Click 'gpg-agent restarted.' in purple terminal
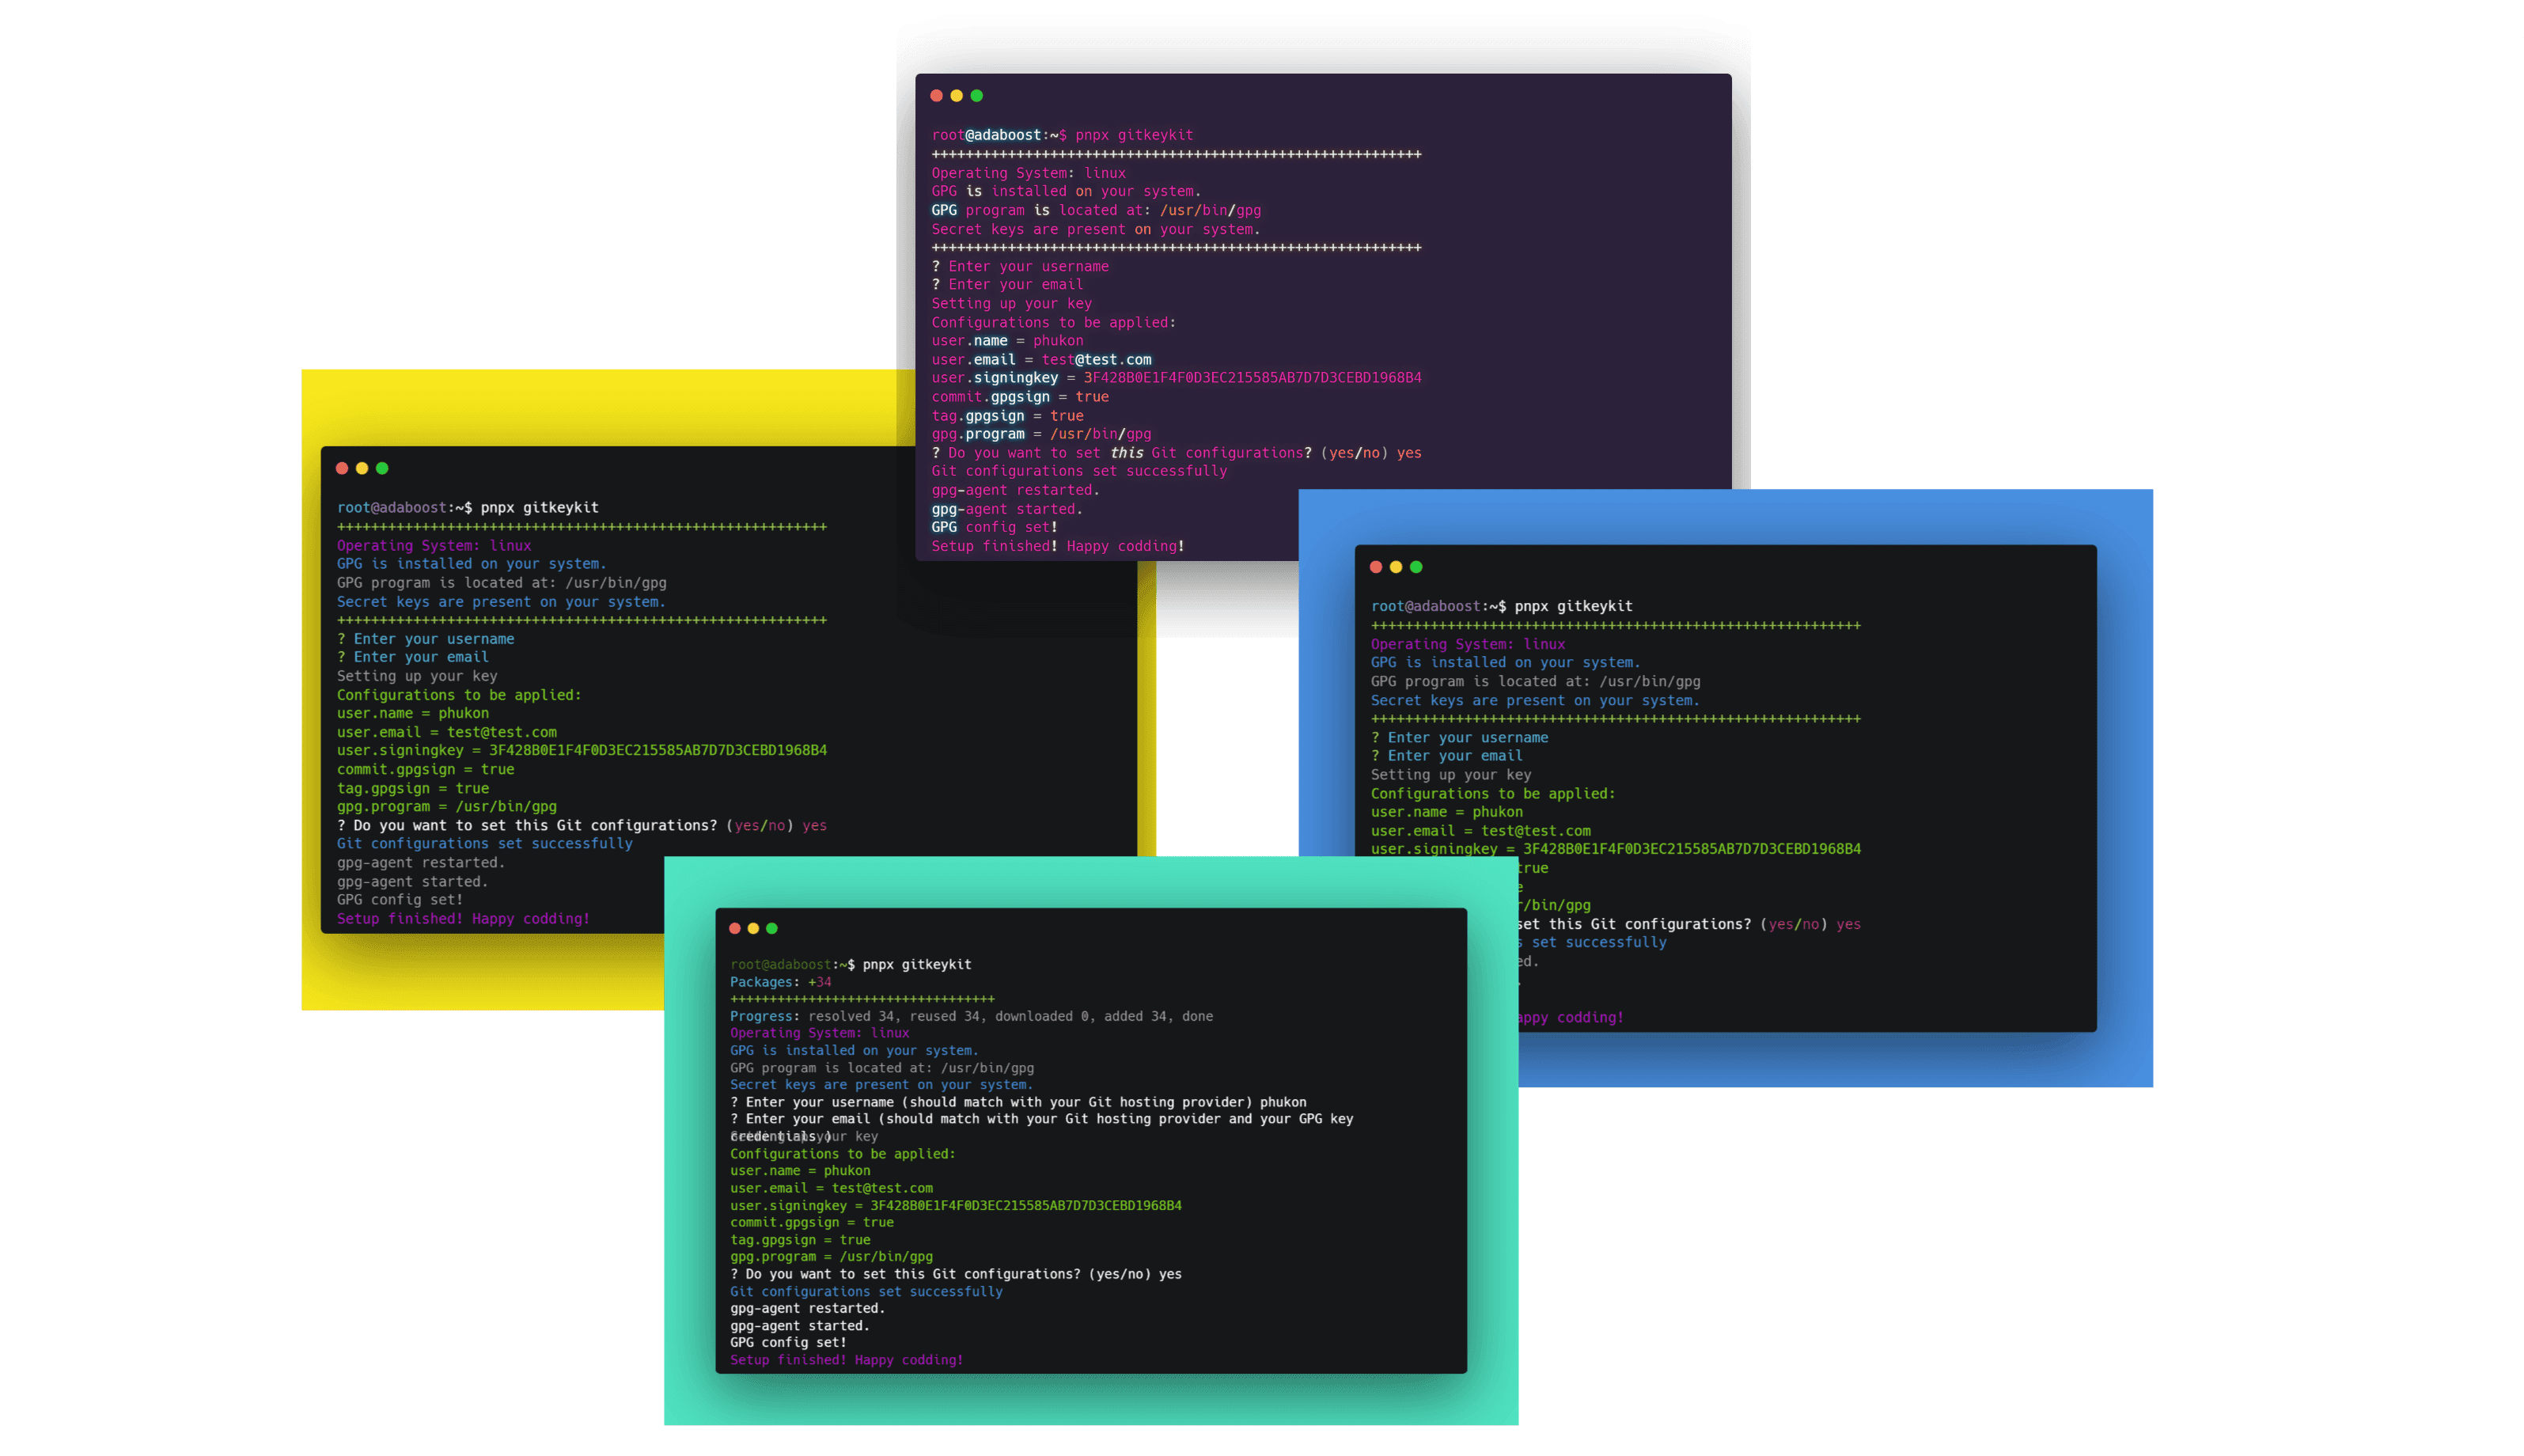The width and height of the screenshot is (2524, 1456). coord(1016,490)
